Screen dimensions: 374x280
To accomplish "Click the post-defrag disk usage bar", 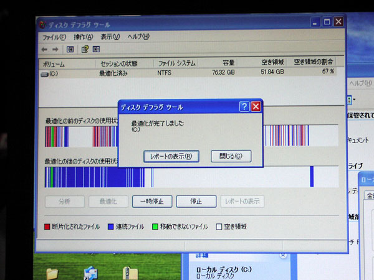I will [191, 177].
